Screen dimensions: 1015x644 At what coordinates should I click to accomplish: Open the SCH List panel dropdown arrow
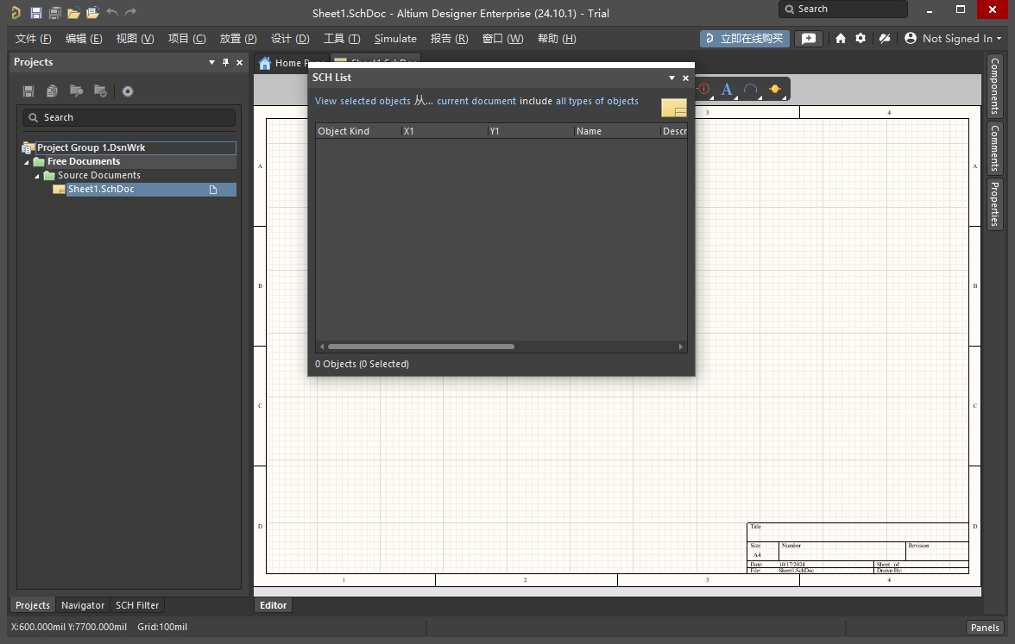coord(671,78)
